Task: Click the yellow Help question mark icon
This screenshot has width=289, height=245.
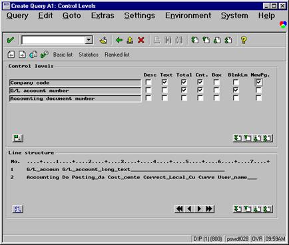Action: point(244,40)
